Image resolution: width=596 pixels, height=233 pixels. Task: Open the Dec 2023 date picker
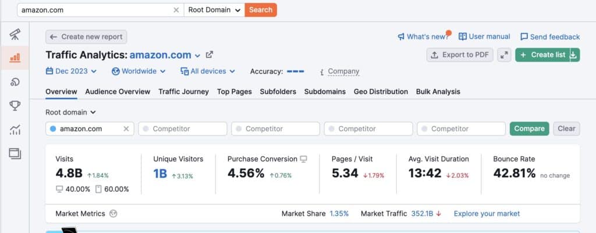point(71,71)
